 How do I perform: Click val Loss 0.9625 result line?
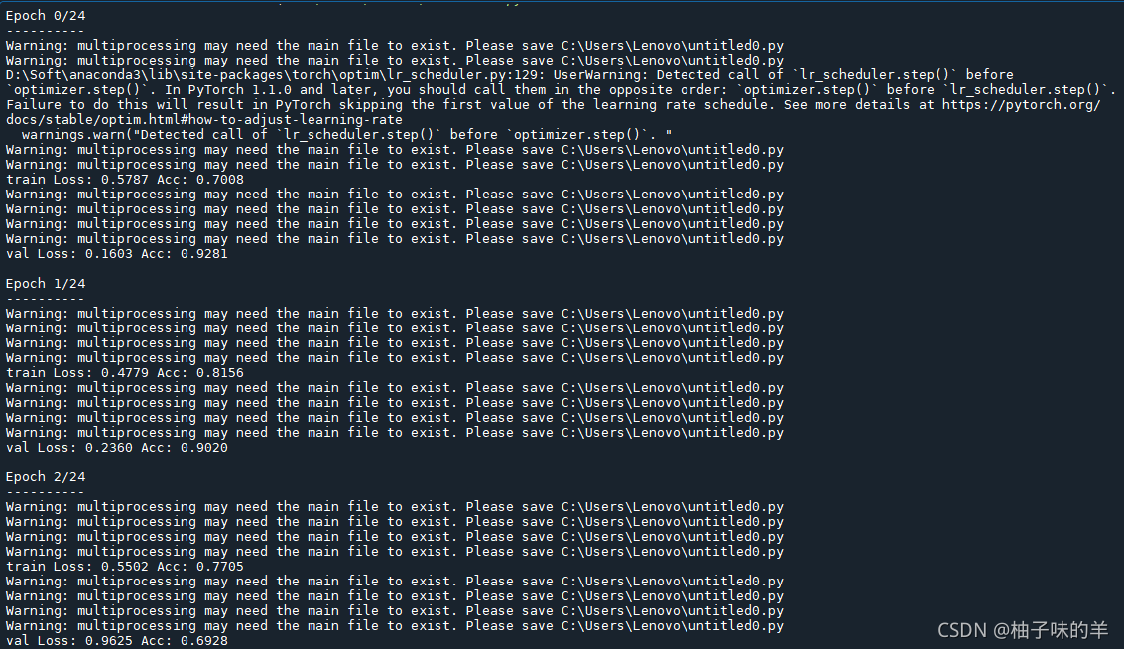point(116,641)
